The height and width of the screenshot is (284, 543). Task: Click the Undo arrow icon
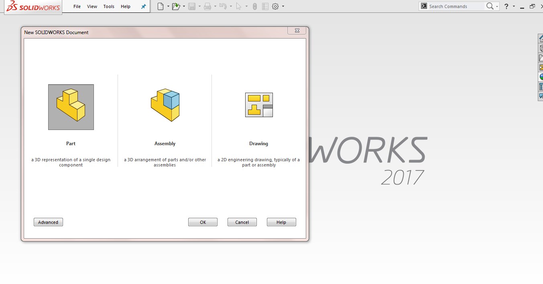223,6
